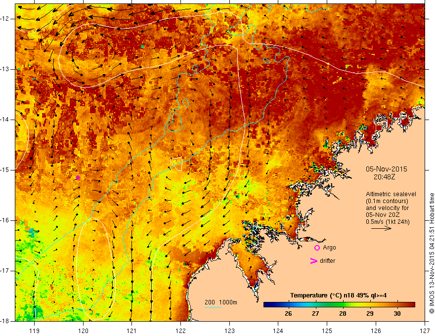Click the latitude axis label -13

5,69
